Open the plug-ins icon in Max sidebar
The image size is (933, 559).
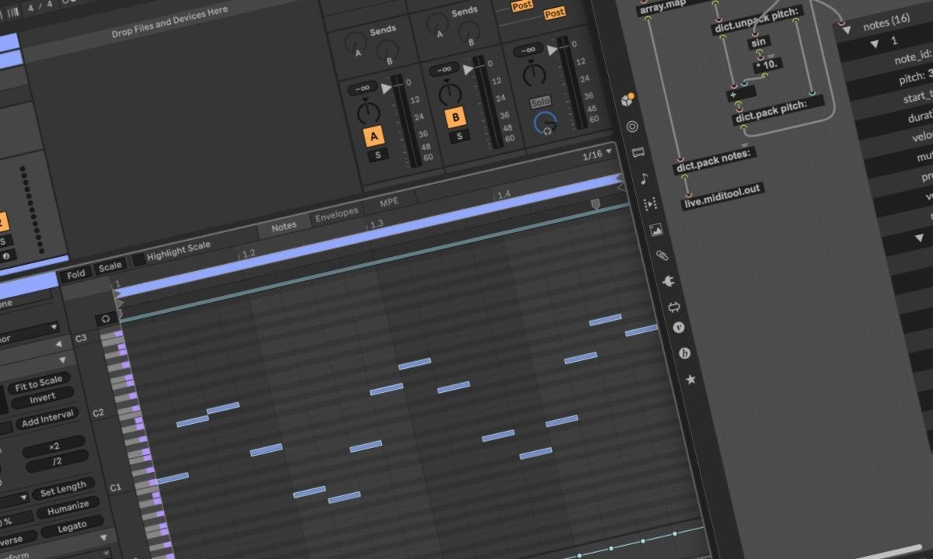666,281
